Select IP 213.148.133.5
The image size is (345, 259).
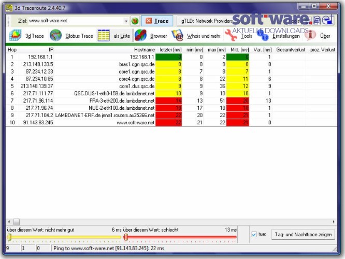coord(38,64)
